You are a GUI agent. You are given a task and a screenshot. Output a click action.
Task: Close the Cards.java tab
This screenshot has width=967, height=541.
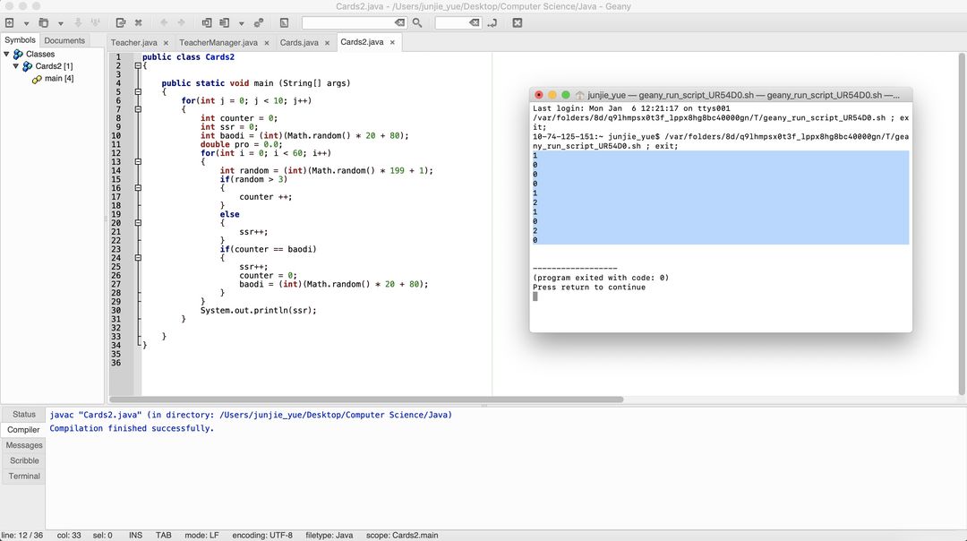pos(327,43)
